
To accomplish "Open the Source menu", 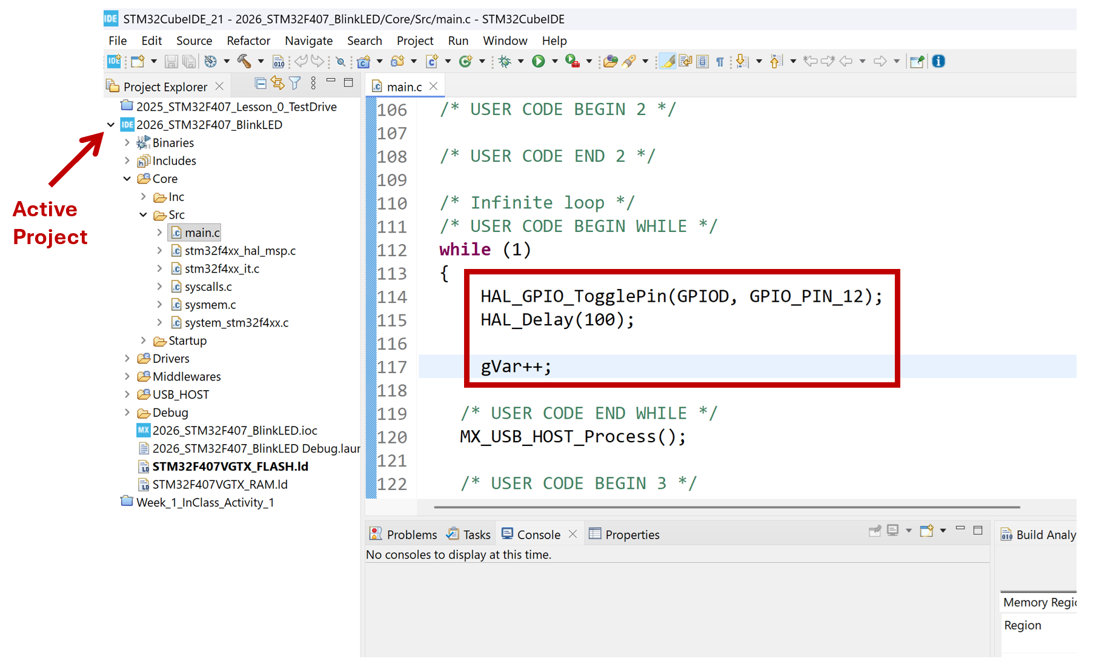I will tap(194, 41).
